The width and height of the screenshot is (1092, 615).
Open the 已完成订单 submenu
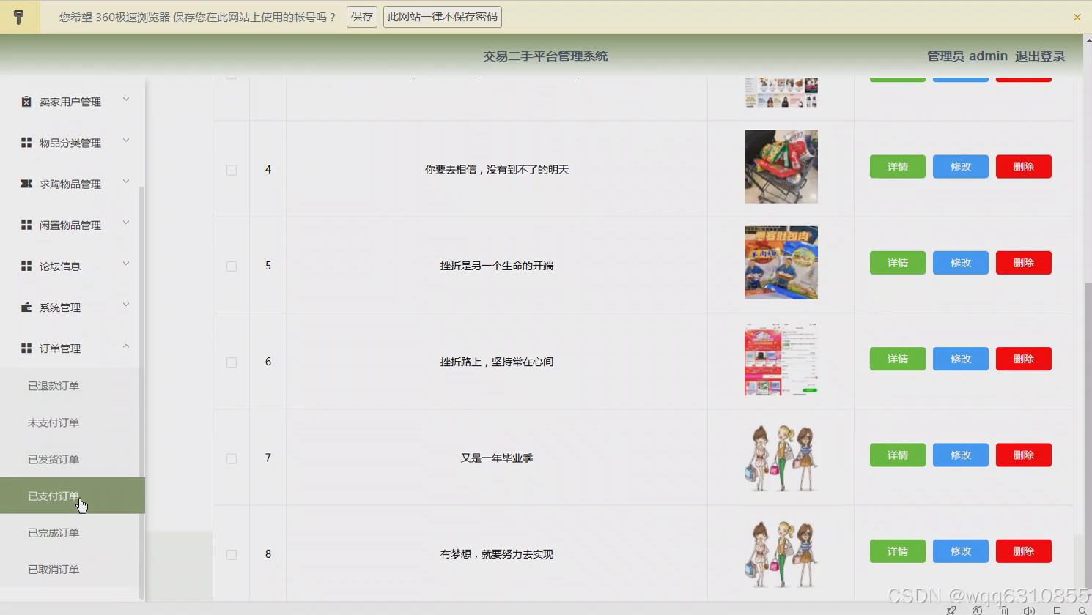pyautogui.click(x=73, y=532)
